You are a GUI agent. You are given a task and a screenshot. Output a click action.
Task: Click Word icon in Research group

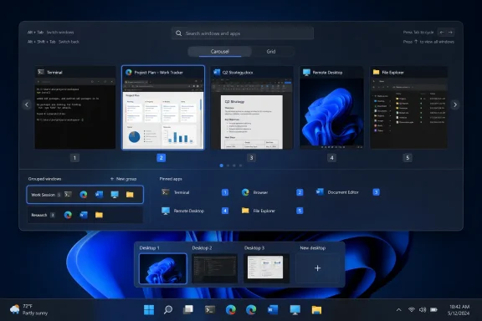coord(84,215)
